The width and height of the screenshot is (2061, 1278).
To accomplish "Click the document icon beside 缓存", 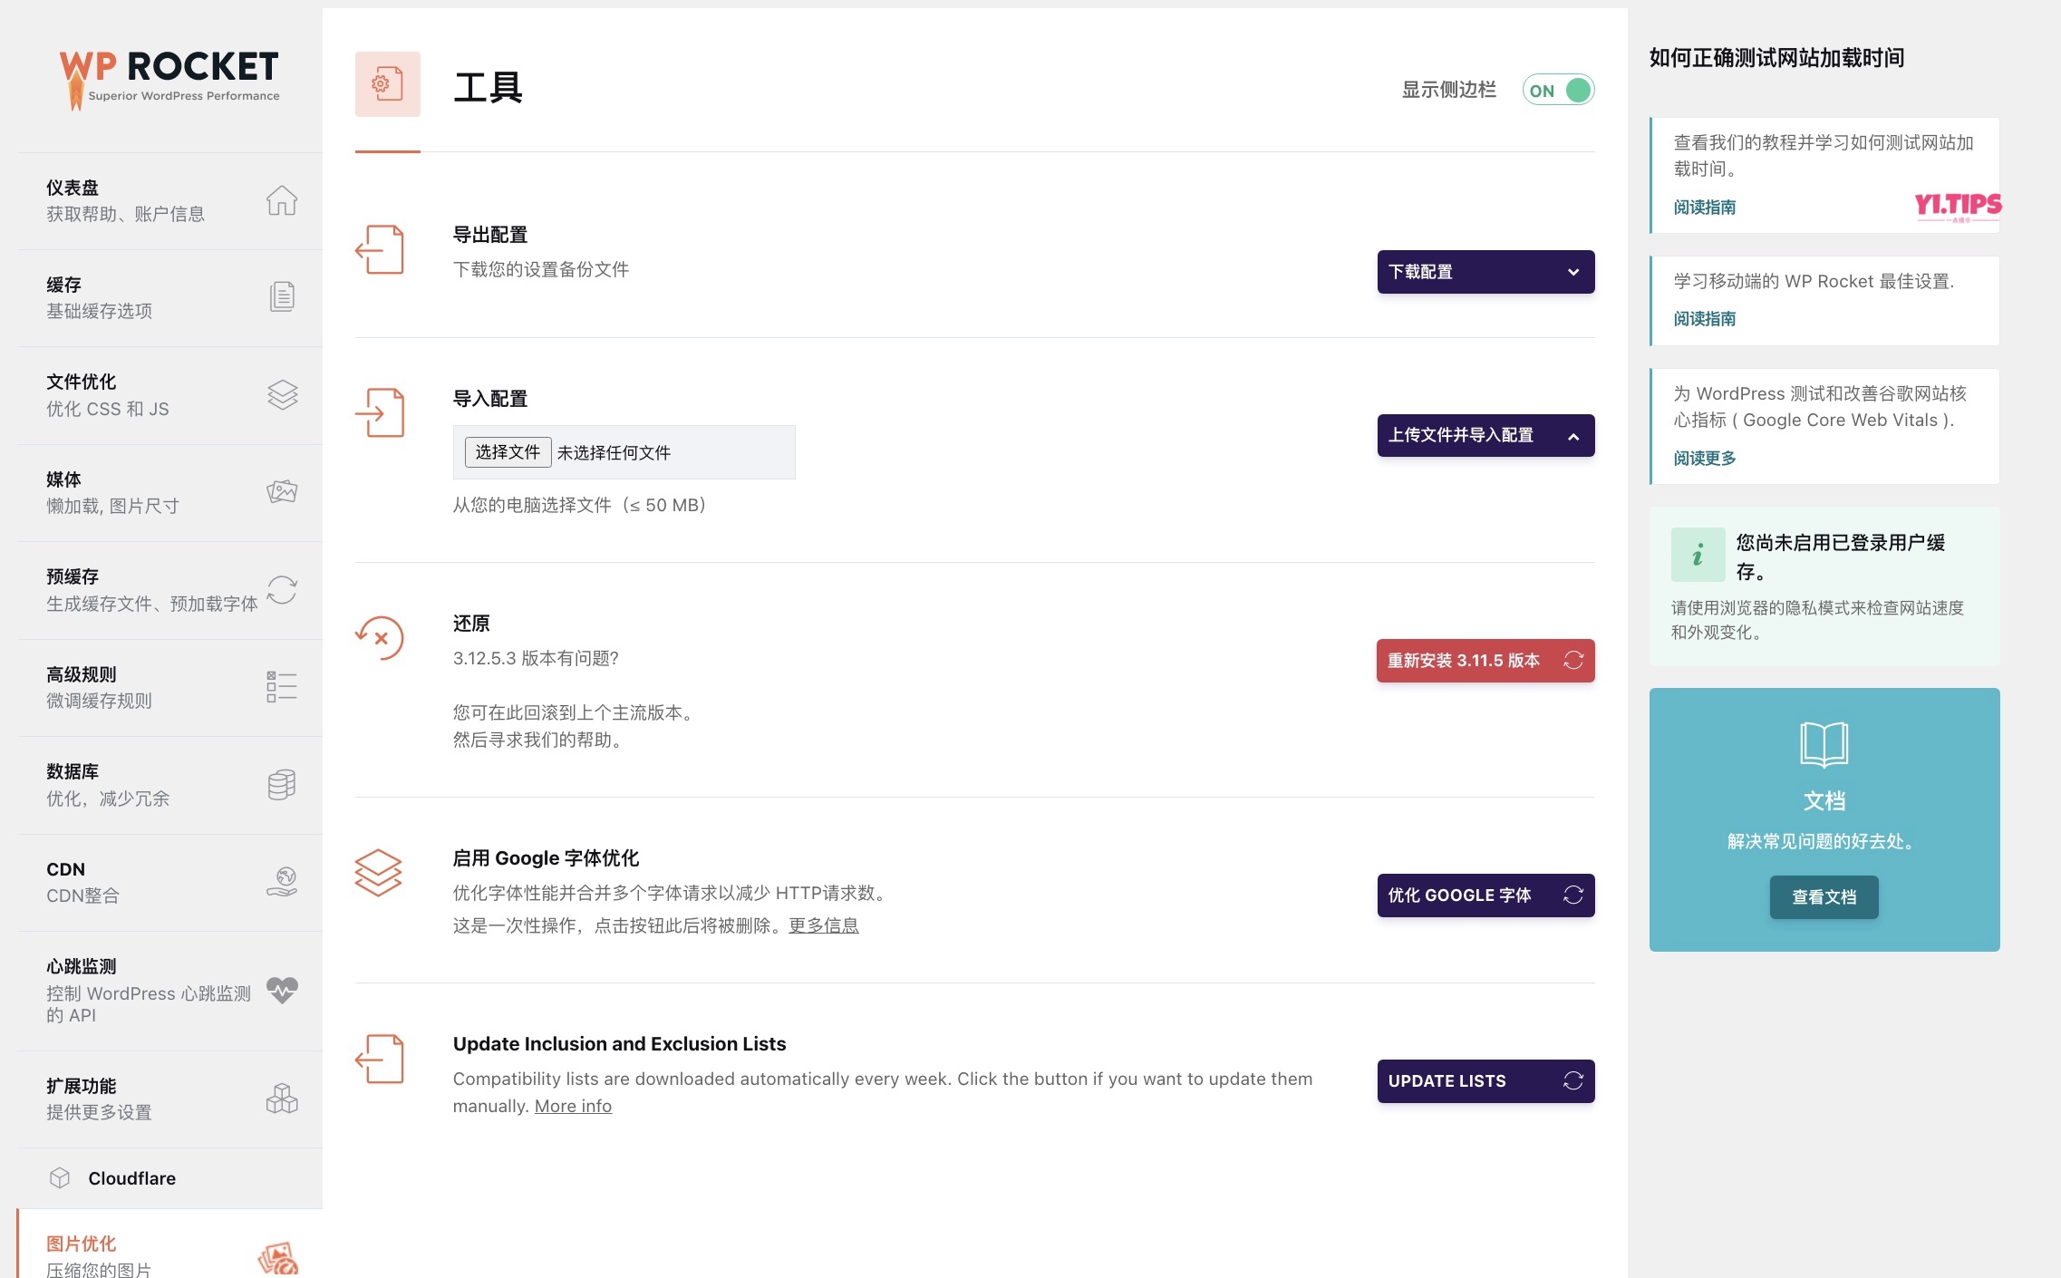I will (x=282, y=296).
